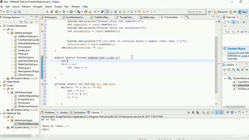
Task: Click the Terminate square icon in Console
Action: click(x=188, y=112)
